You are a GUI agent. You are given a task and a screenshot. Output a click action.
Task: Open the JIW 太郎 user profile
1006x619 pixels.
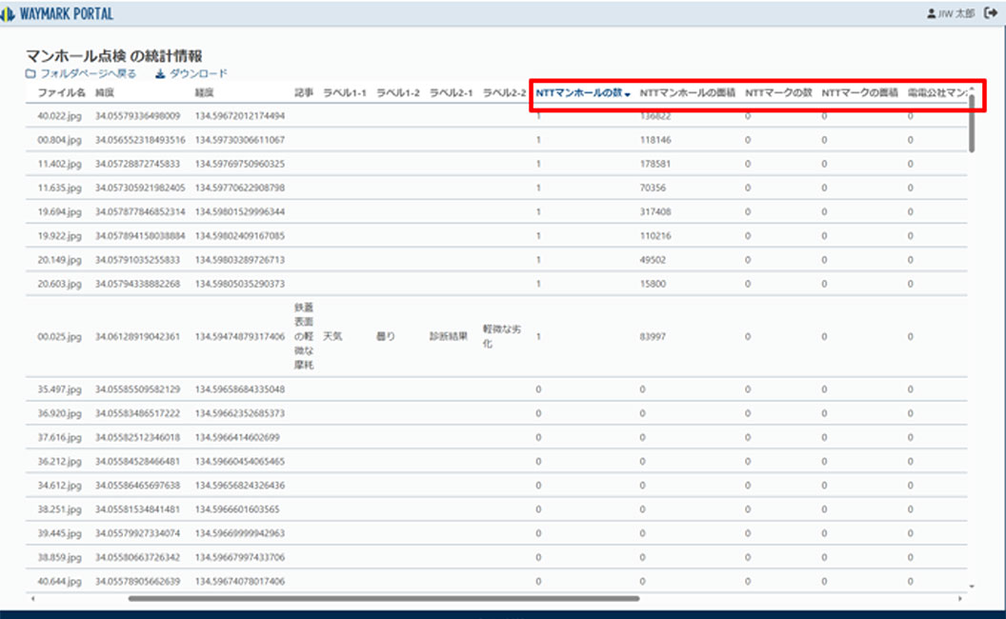click(950, 14)
